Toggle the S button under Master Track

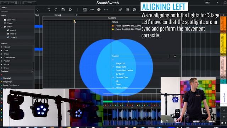point(224,117)
